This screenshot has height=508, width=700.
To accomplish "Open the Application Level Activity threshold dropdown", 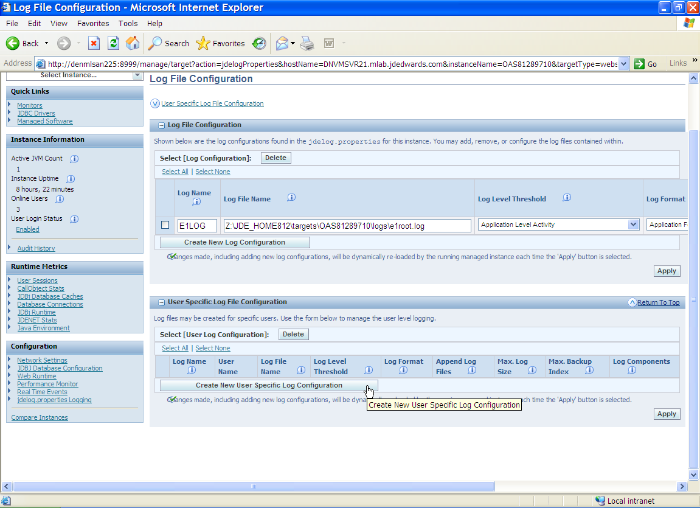I will tap(633, 224).
